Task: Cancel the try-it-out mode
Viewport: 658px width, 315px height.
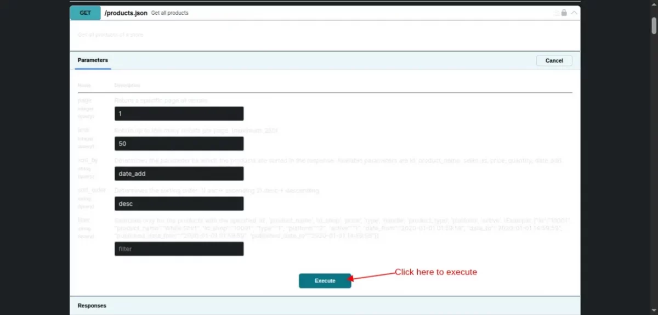Action: tap(554, 60)
